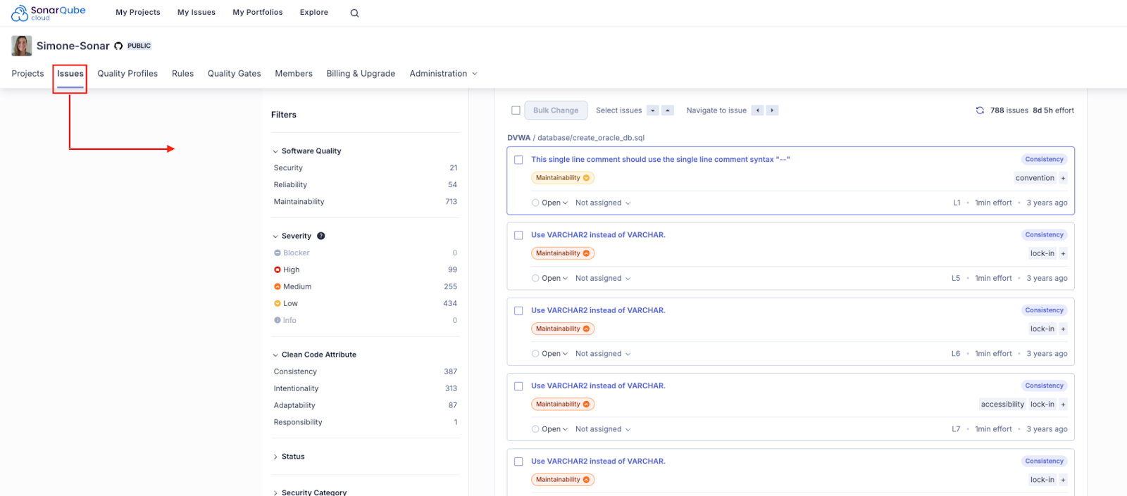Click the Maintainability badge on L5 issue
This screenshot has height=496, width=1127.
pyautogui.click(x=563, y=253)
